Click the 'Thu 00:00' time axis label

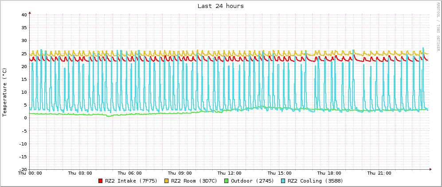[30, 173]
